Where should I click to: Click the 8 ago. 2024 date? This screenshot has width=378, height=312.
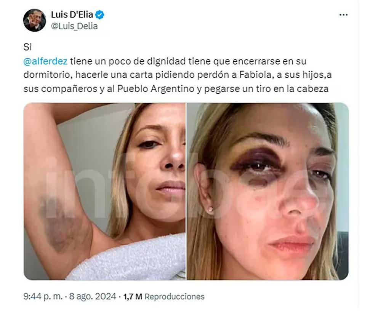click(93, 296)
